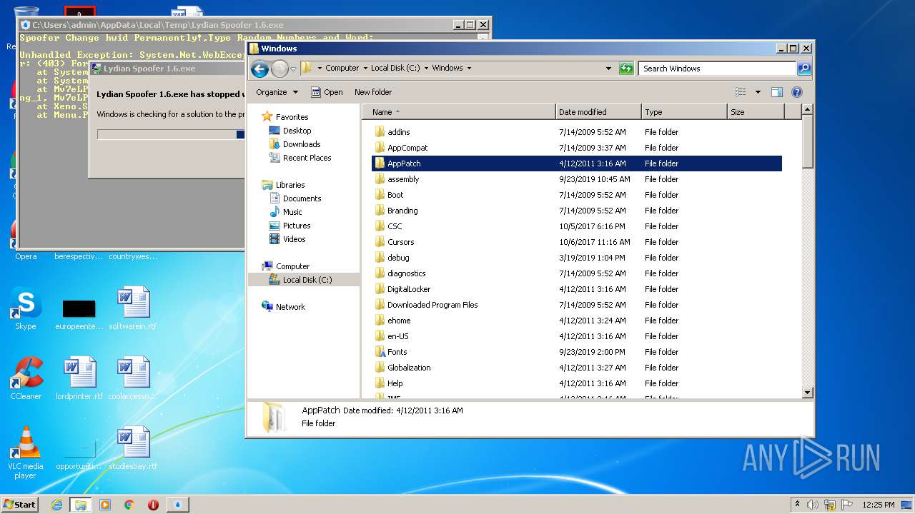Screen dimensions: 915x514
Task: Open the recent pages dropdown arrow
Action: (x=293, y=69)
